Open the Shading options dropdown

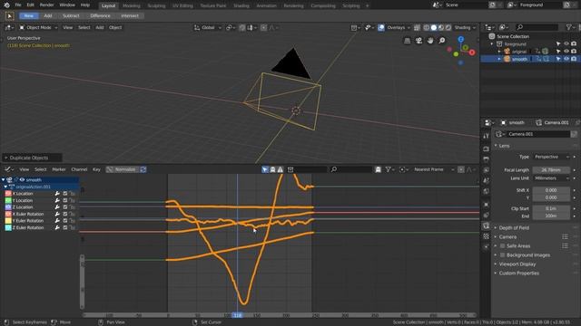click(x=465, y=28)
